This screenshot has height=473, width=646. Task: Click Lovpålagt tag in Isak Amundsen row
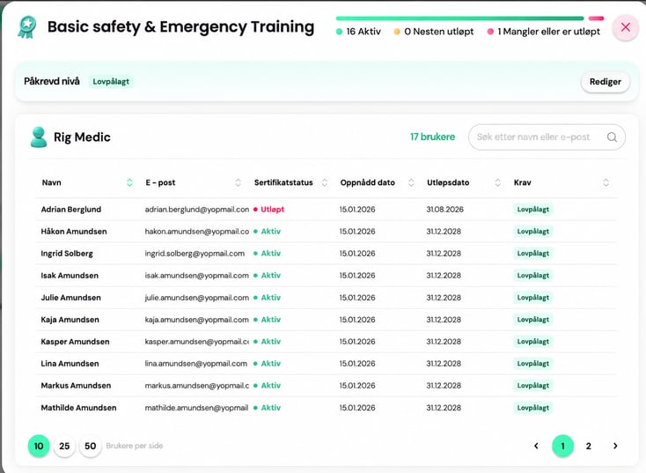click(533, 276)
